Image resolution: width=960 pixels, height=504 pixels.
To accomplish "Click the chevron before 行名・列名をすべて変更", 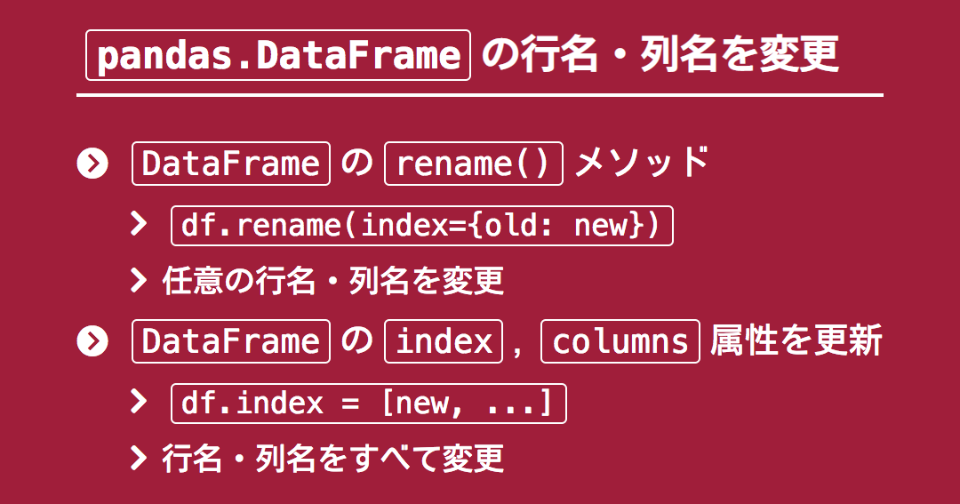I will coord(139,458).
